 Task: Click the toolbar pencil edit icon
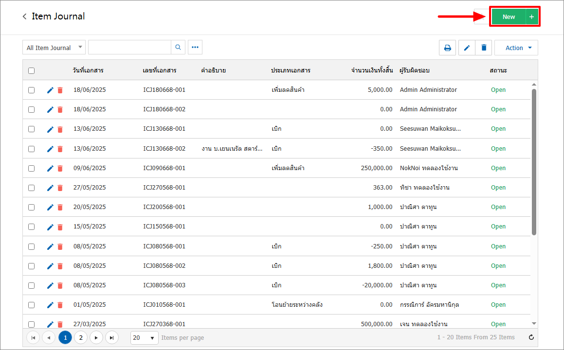click(467, 48)
